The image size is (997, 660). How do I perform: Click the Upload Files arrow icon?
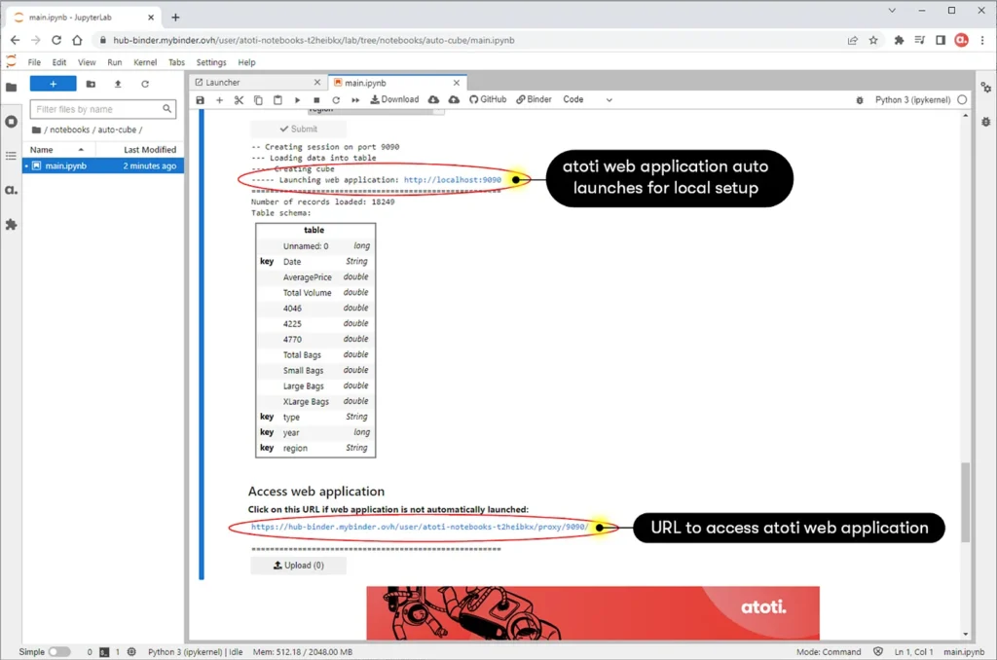pyautogui.click(x=118, y=84)
